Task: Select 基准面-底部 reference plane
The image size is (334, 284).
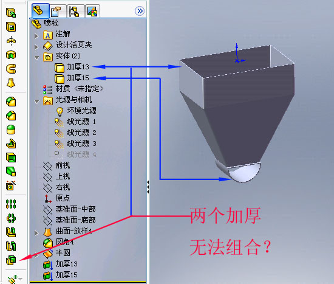Action: (69, 221)
